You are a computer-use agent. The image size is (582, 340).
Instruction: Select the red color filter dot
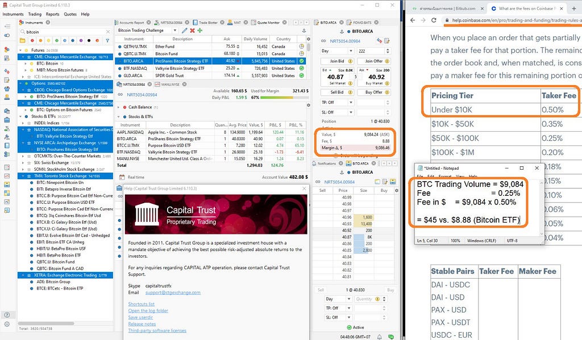point(32,40)
